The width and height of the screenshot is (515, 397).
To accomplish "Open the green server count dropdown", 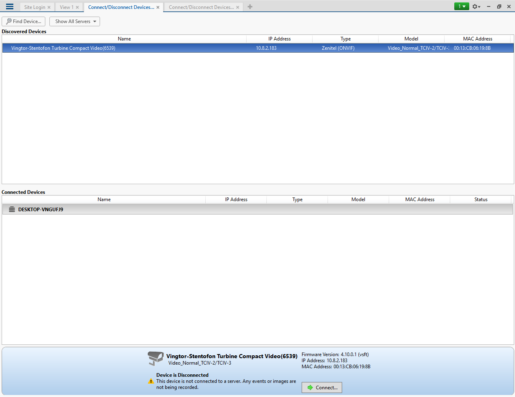I will (x=462, y=6).
